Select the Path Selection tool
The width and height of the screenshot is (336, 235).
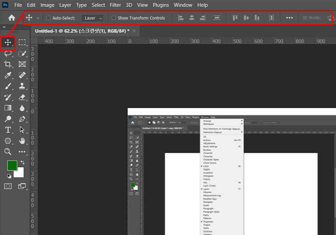pyautogui.click(x=22, y=130)
